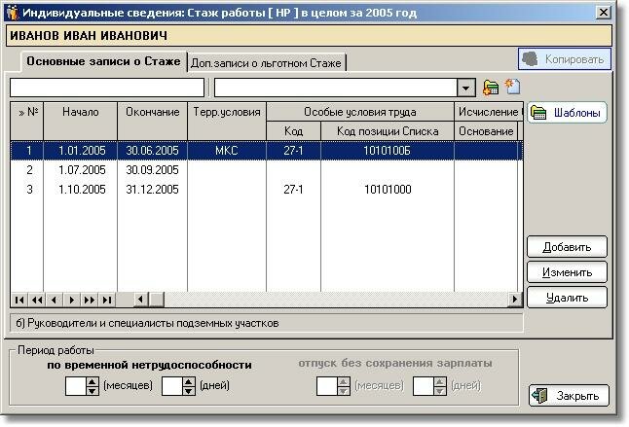
Task: Click the Добавить button
Action: [x=567, y=247]
